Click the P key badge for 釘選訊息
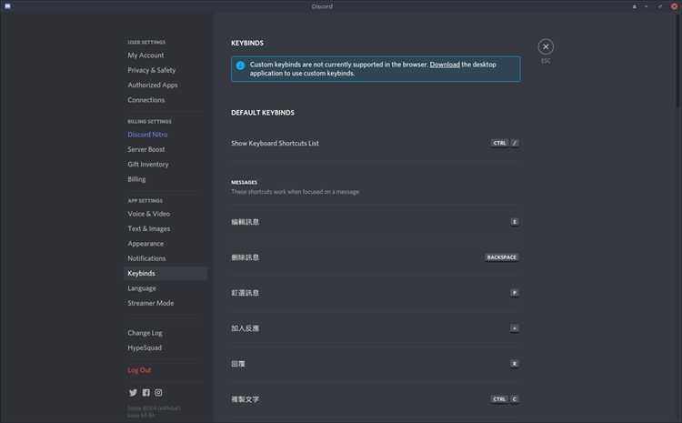The width and height of the screenshot is (682, 423). [515, 293]
